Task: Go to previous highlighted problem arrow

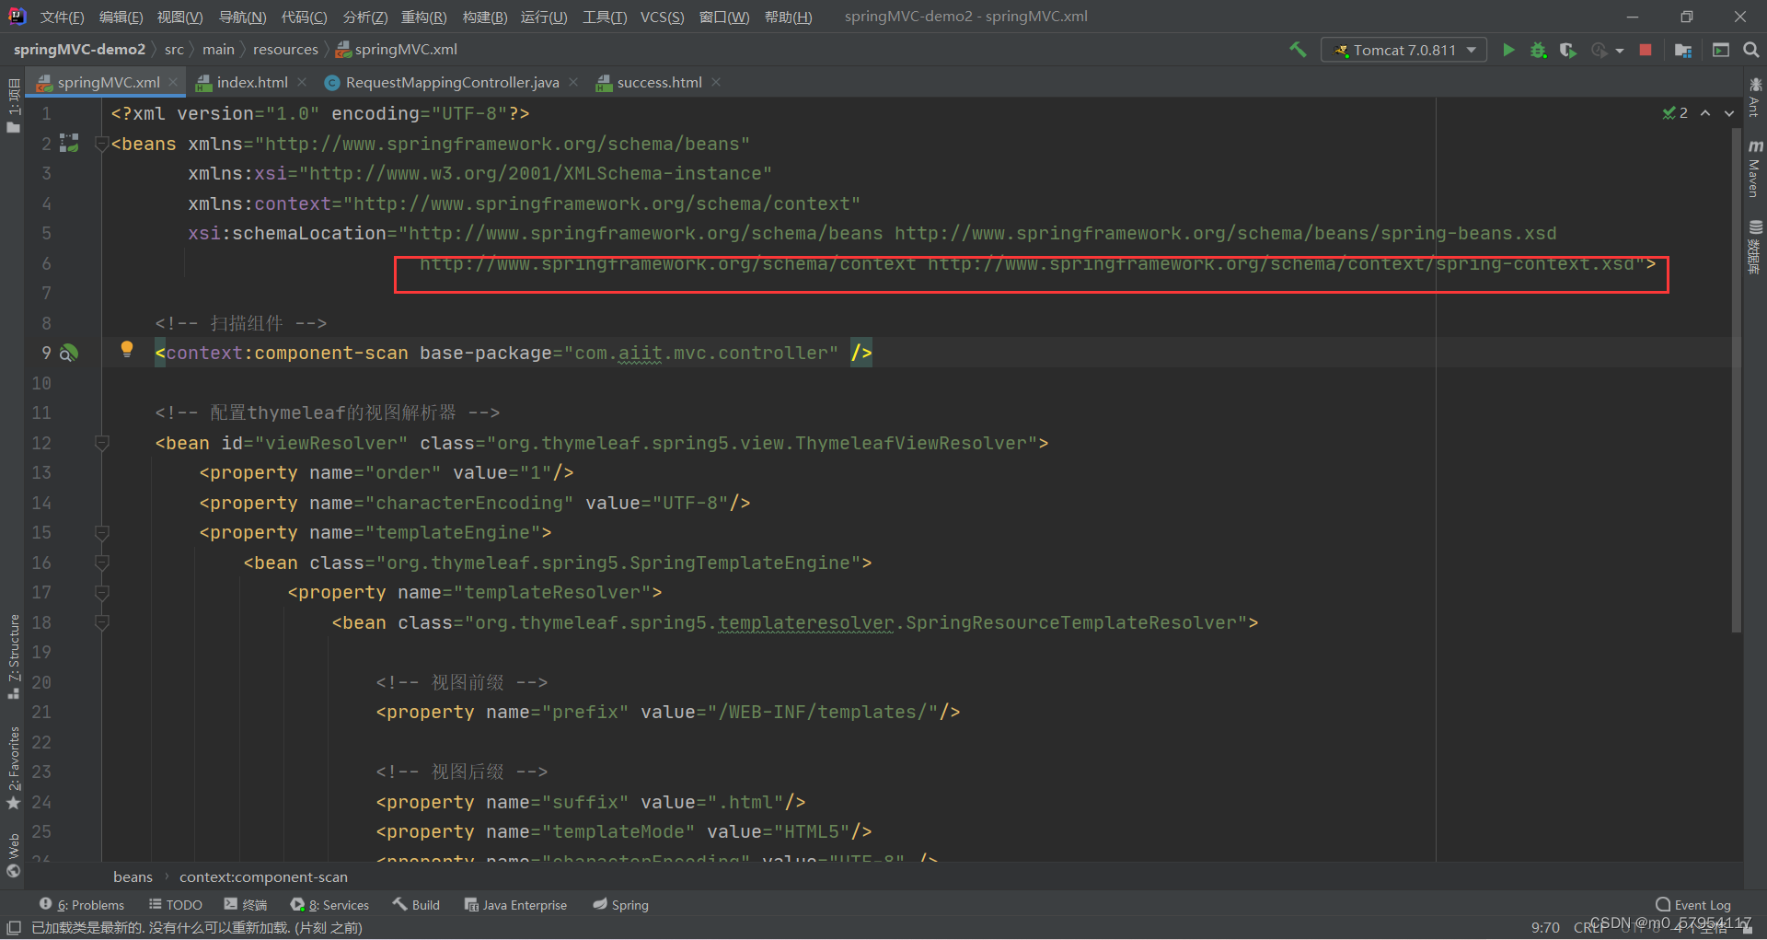Action: (x=1705, y=112)
